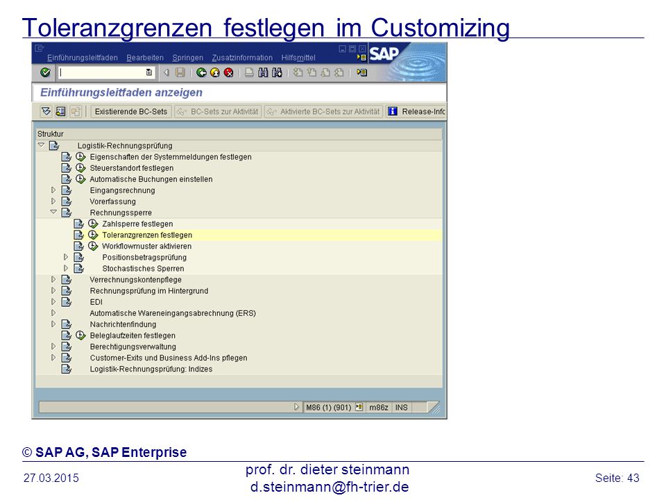Viewport: 666px width, 500px height.
Task: Expand the status bar arrow triangle
Action: click(296, 407)
